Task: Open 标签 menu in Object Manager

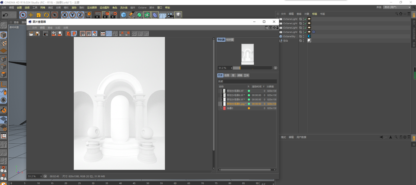Action: [315, 14]
